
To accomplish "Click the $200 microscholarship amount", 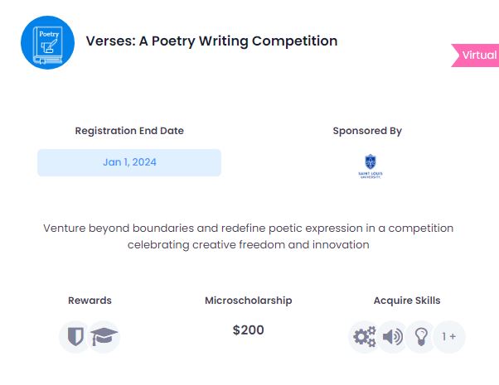I will coord(248,330).
